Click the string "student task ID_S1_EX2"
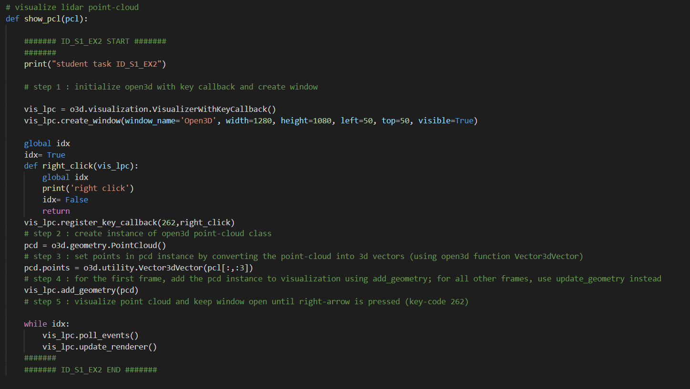 click(109, 64)
